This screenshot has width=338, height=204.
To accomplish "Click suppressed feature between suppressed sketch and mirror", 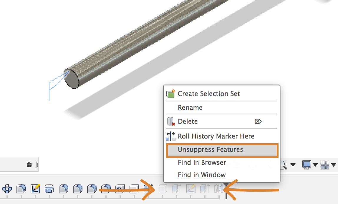I will click(x=205, y=189).
